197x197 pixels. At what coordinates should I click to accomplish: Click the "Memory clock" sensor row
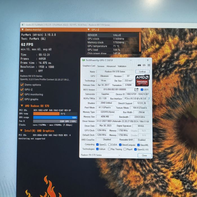pos(112,42)
